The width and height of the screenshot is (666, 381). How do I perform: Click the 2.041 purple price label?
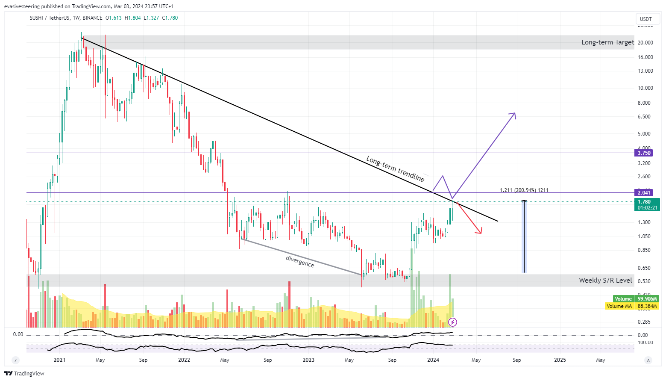pyautogui.click(x=644, y=193)
